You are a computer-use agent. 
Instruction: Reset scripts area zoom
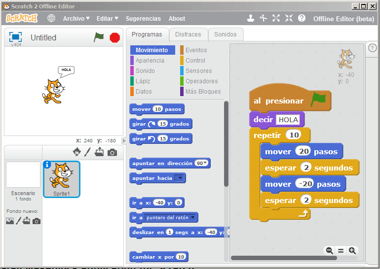tap(341, 251)
